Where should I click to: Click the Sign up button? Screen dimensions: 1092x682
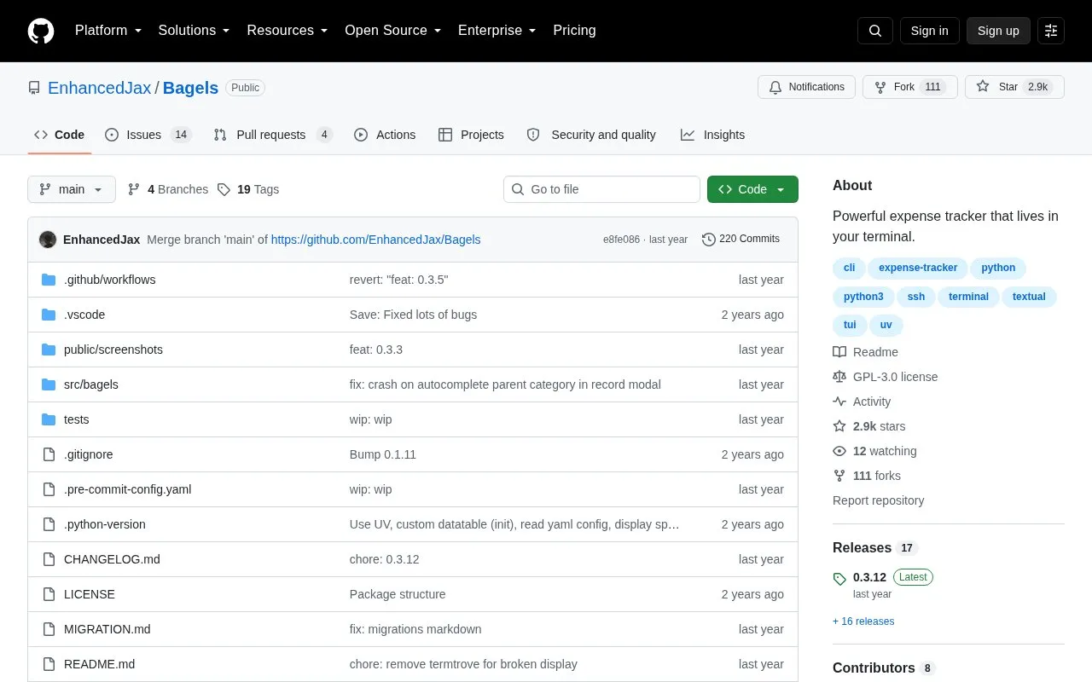998,31
